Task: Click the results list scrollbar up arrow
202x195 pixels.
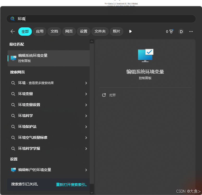Action: pos(92,41)
